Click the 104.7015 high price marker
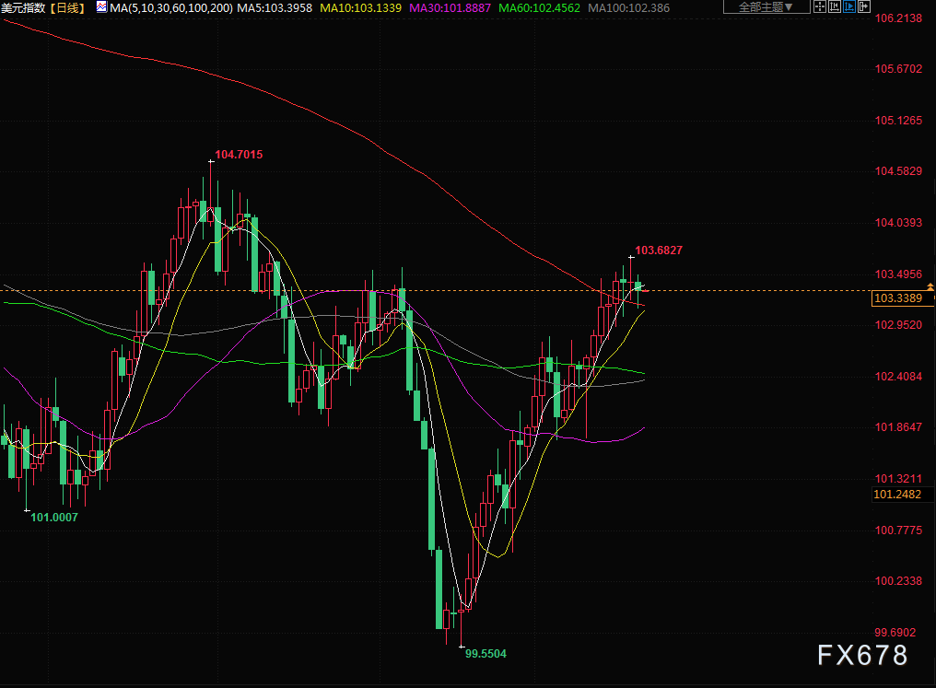Screen dimensions: 936x688 (x=239, y=155)
